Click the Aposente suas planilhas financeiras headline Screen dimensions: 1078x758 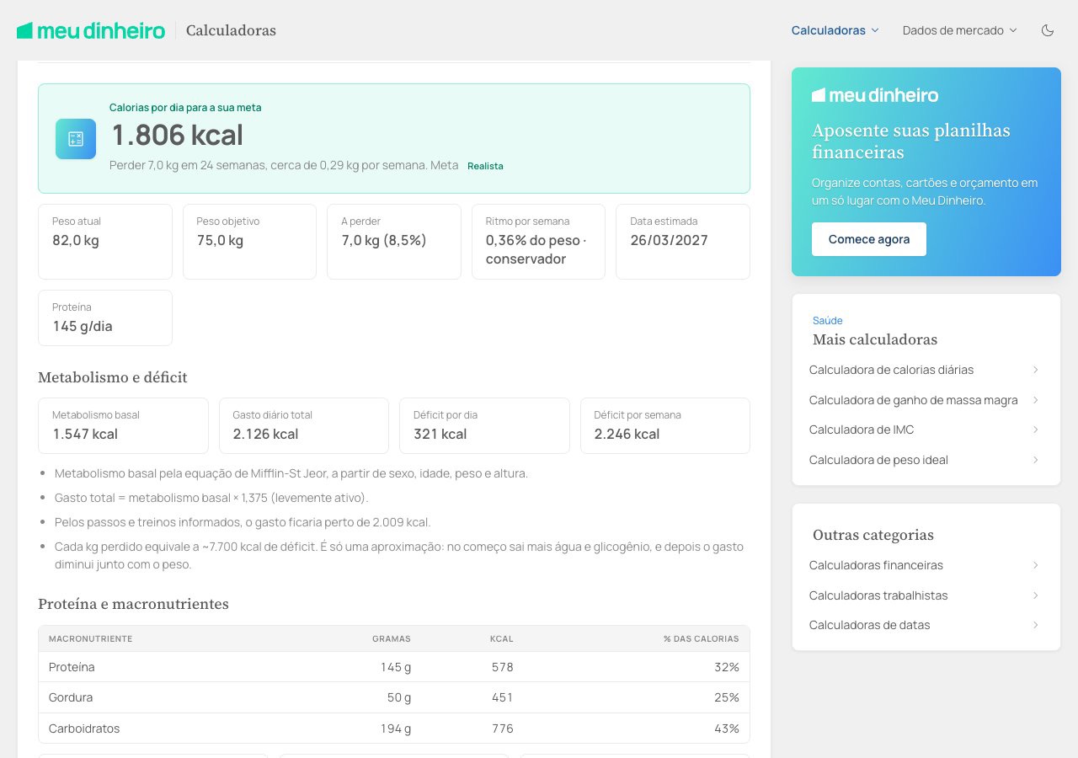tap(911, 141)
